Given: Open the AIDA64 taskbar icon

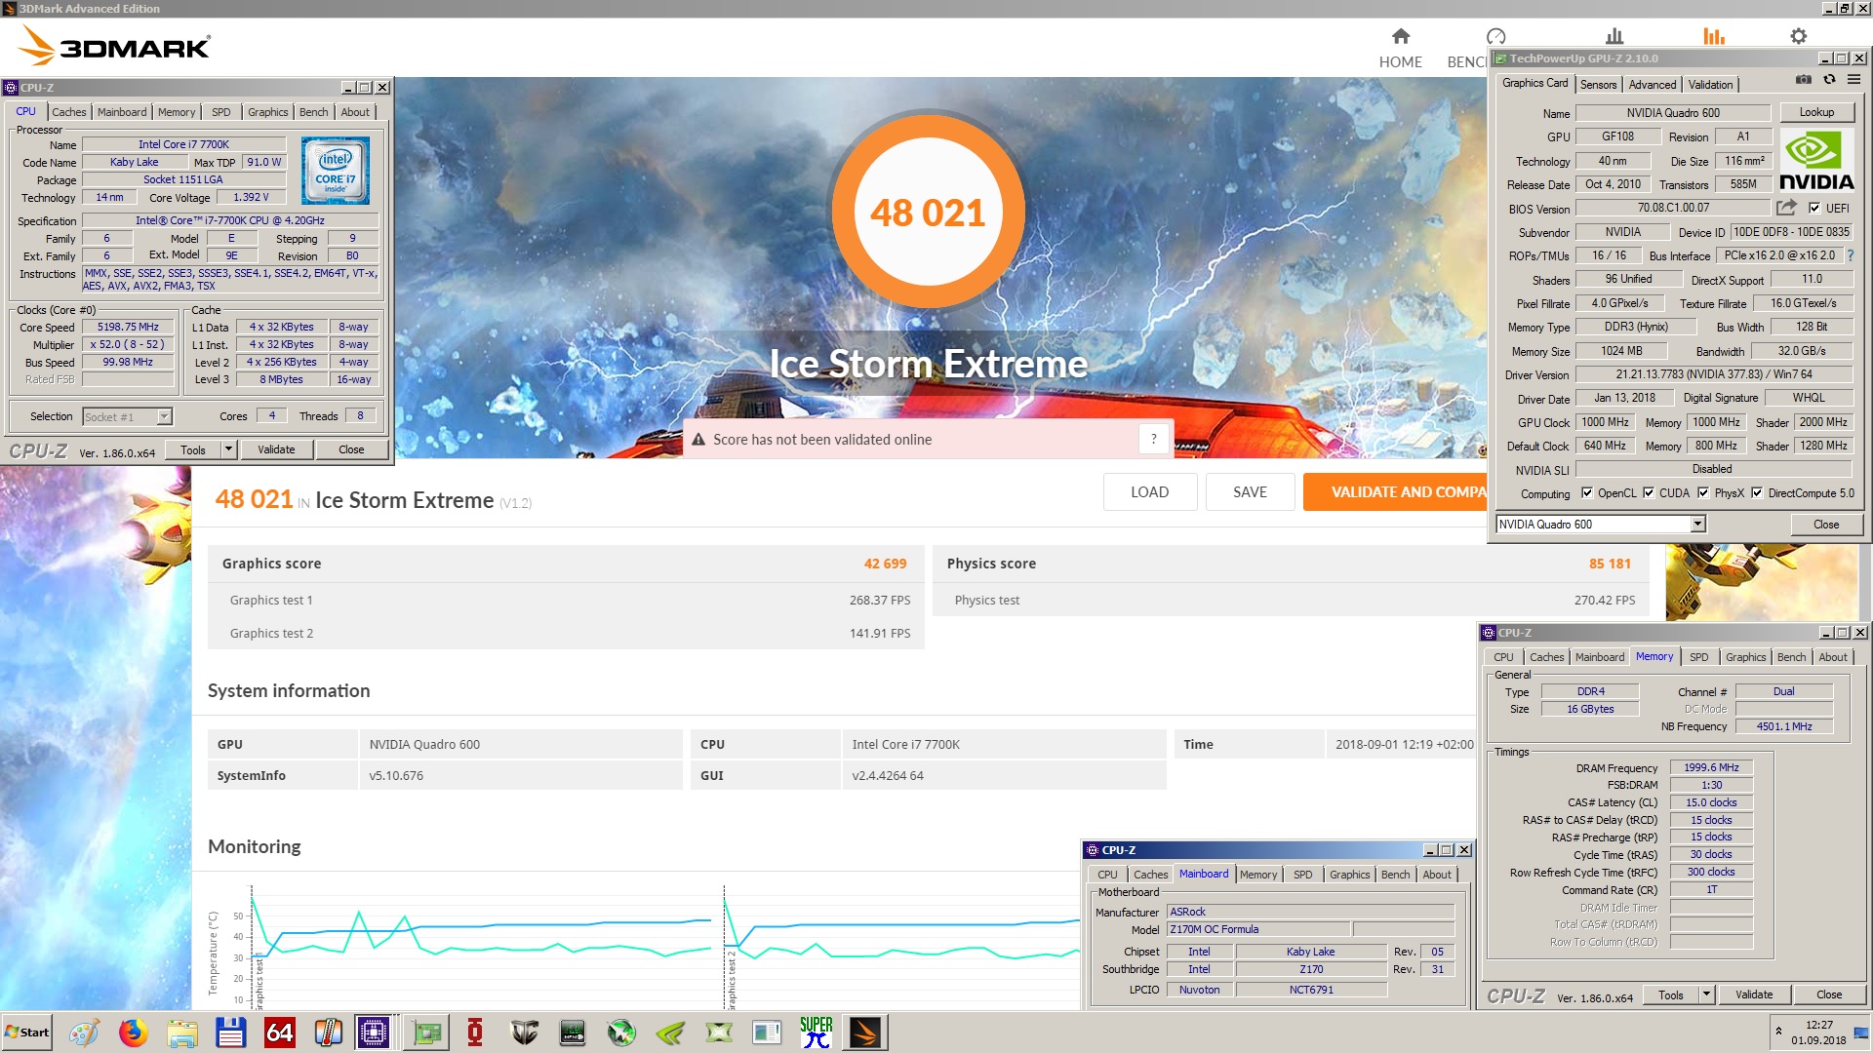Looking at the screenshot, I should [279, 1033].
